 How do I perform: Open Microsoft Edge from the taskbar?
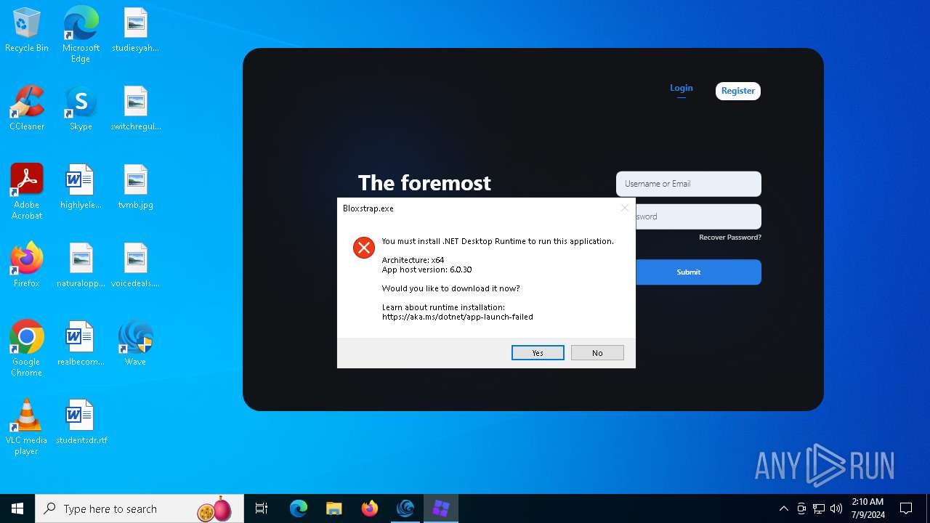pos(299,508)
